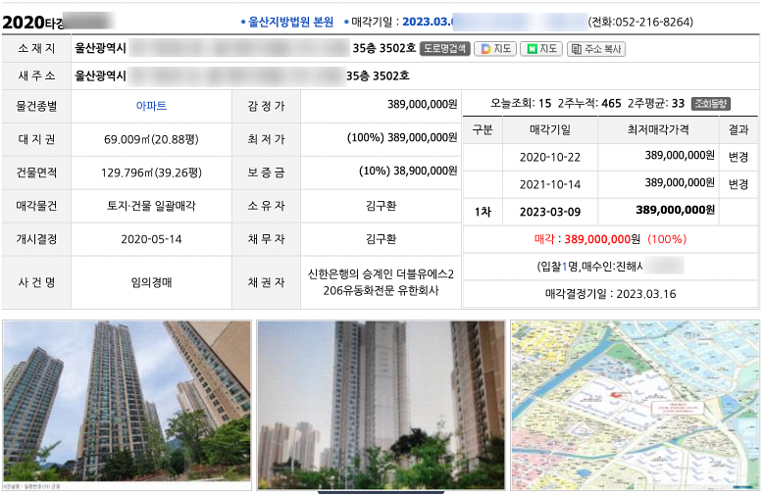Click the phone number 052-216-8264
Viewport: 763px width, 494px height.
tap(640, 22)
